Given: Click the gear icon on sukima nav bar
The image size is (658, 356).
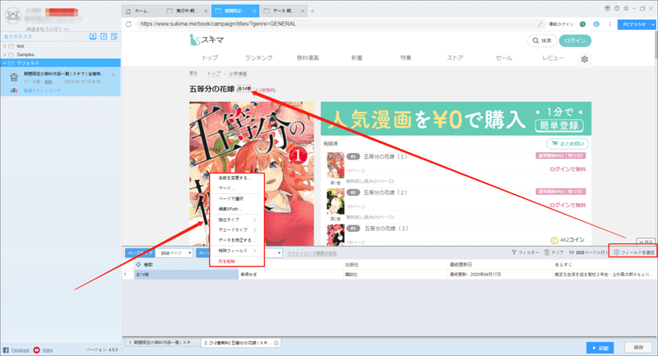Looking at the screenshot, I should pyautogui.click(x=585, y=59).
